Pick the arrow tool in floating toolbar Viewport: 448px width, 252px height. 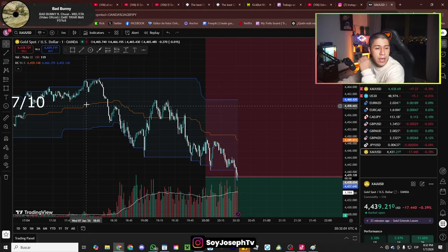coord(99,50)
